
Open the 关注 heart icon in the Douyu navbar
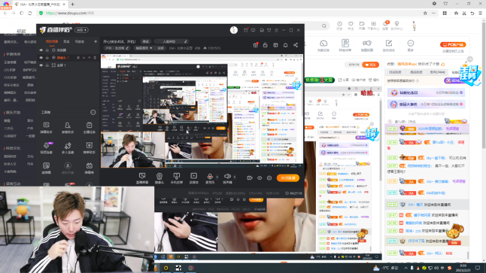[351, 25]
